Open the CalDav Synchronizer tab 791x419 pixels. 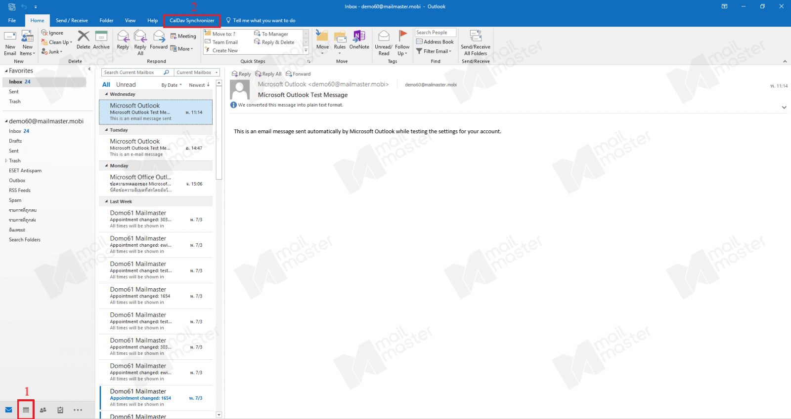click(192, 20)
